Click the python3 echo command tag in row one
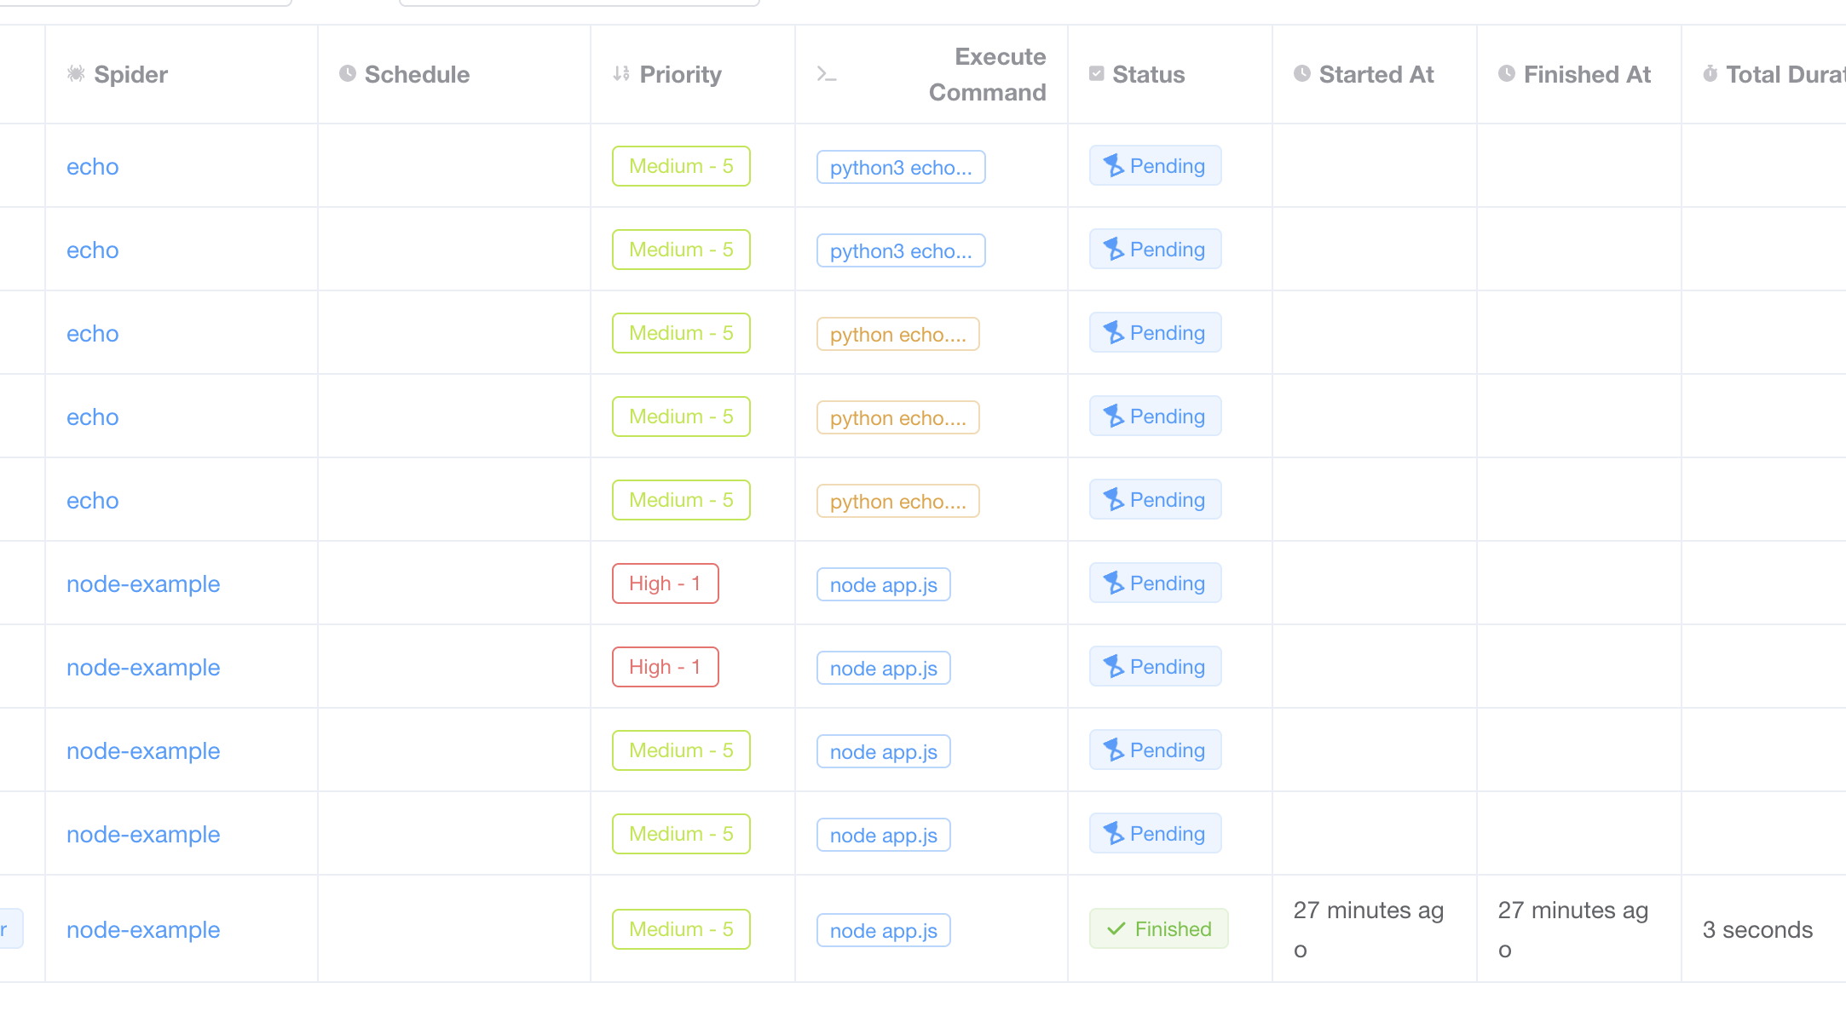The width and height of the screenshot is (1846, 1017). tap(901, 167)
